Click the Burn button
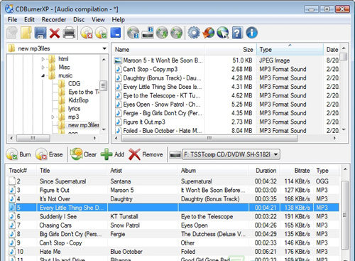This screenshot has width=355, height=261. (x=18, y=154)
